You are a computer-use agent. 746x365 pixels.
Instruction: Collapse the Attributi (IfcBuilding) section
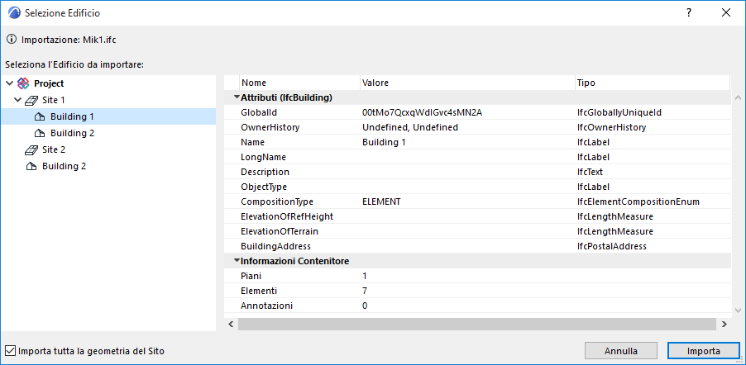pos(237,97)
